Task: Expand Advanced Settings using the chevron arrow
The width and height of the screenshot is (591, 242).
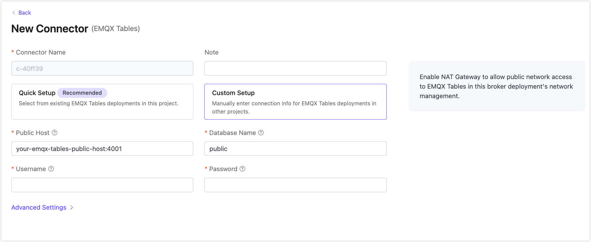Action: 72,207
